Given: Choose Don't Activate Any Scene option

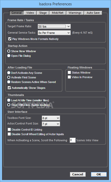Looking at the screenshot, I should pyautogui.click(x=9, y=73).
